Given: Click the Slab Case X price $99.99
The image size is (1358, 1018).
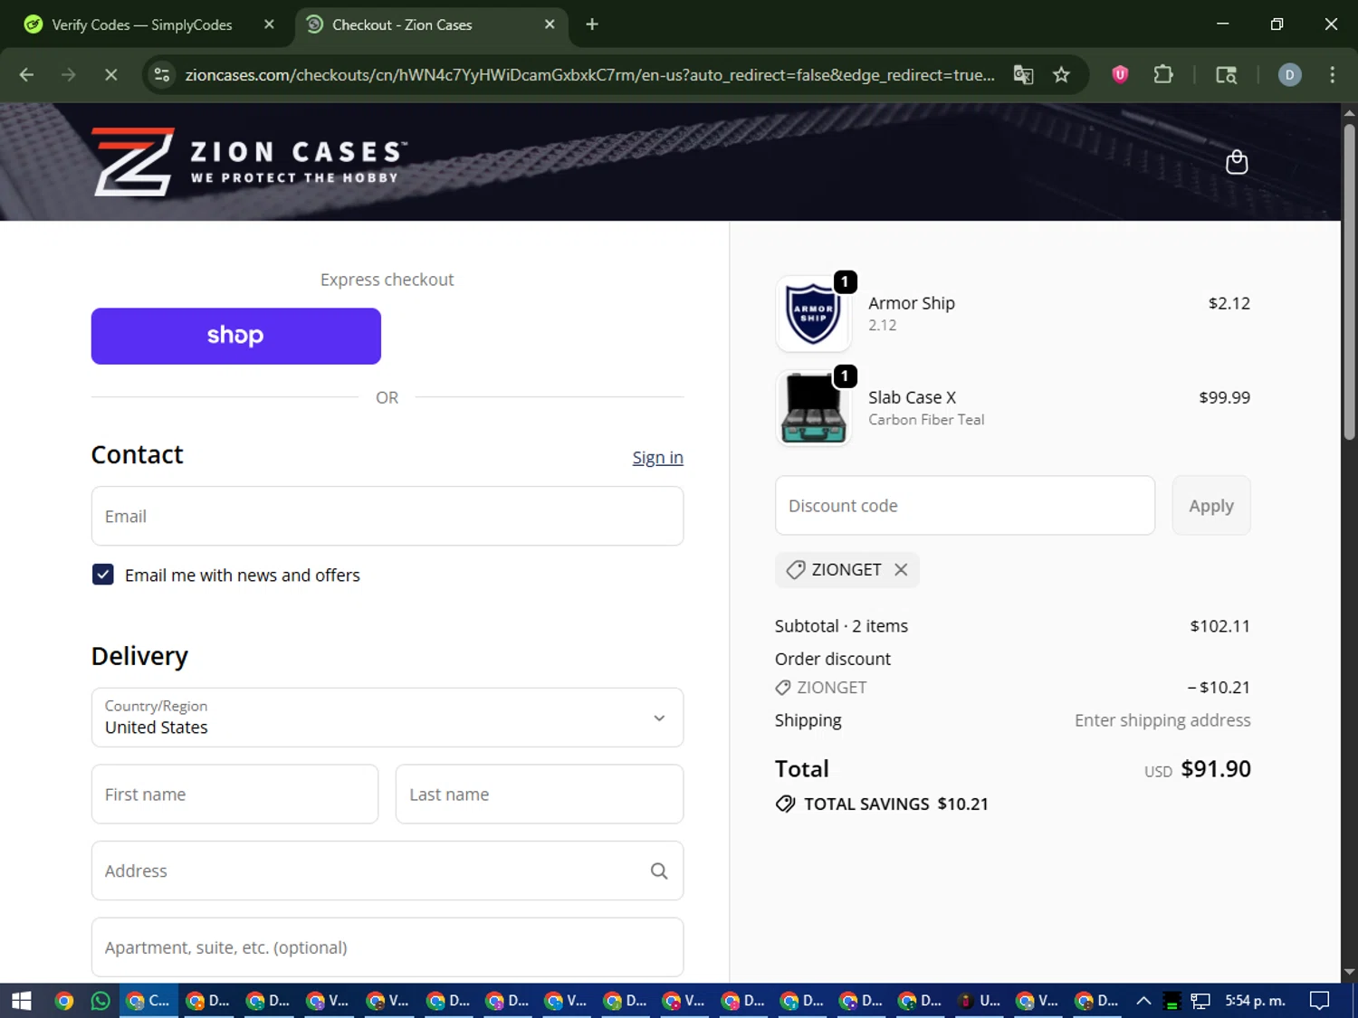Looking at the screenshot, I should pyautogui.click(x=1224, y=397).
